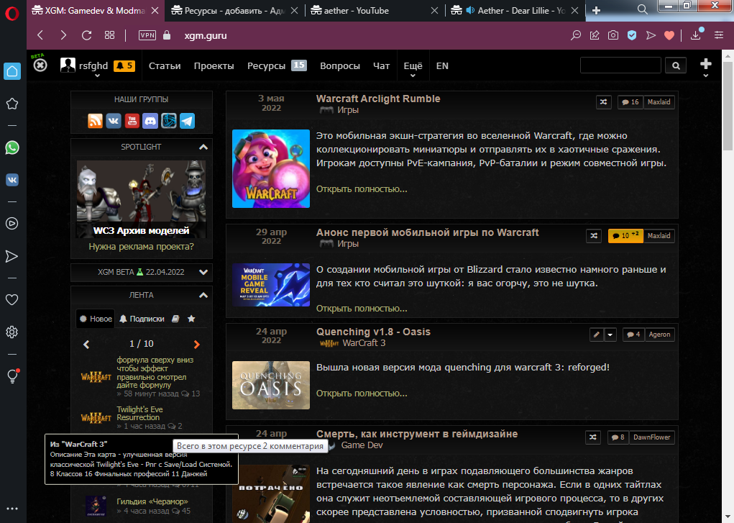
Task: Open Opera menu logo
Action: point(12,14)
